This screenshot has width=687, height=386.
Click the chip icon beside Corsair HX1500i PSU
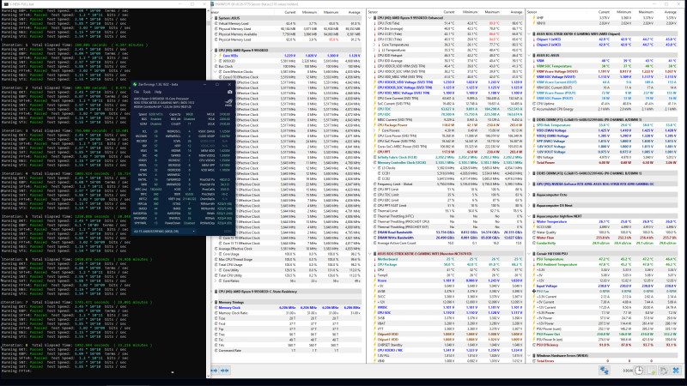pos(534,253)
